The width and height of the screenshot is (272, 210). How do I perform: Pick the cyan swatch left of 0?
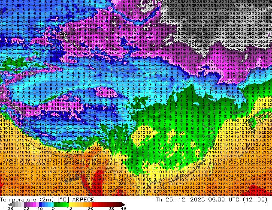[x=52, y=204]
